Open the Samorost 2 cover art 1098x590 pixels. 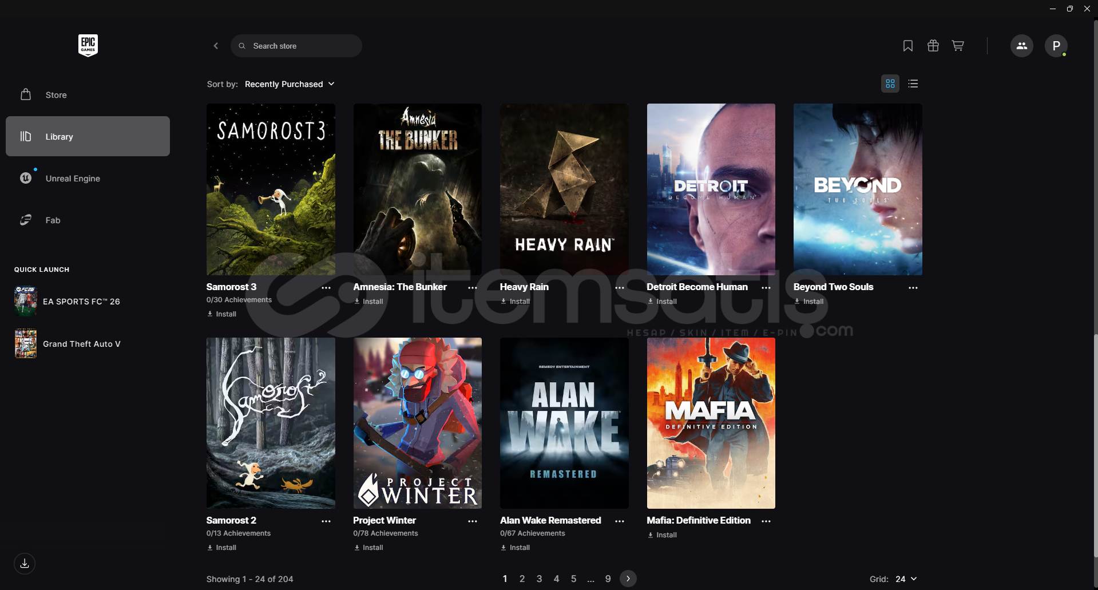(x=271, y=423)
